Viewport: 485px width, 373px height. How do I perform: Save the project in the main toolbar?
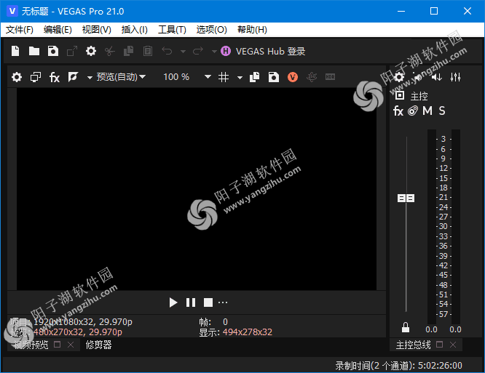point(53,51)
